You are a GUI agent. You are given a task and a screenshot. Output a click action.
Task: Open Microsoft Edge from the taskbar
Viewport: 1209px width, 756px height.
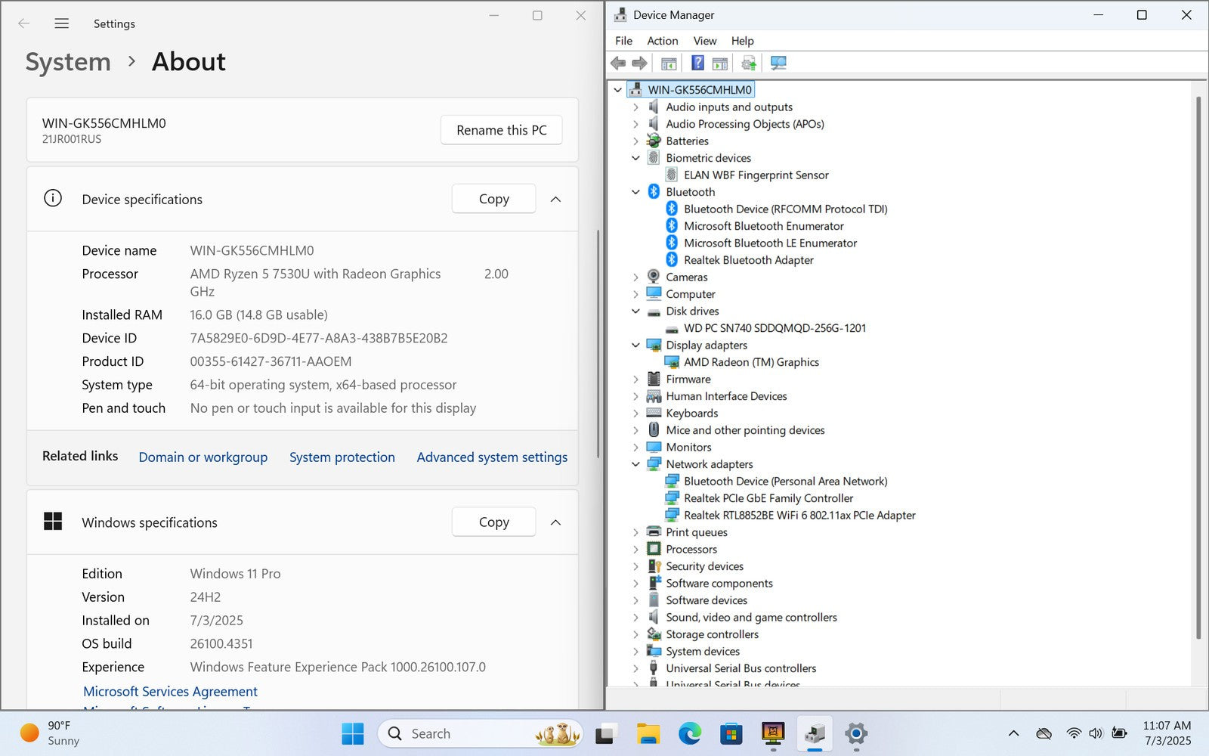pos(689,733)
